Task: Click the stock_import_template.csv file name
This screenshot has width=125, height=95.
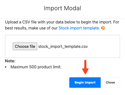Action: 63,46
